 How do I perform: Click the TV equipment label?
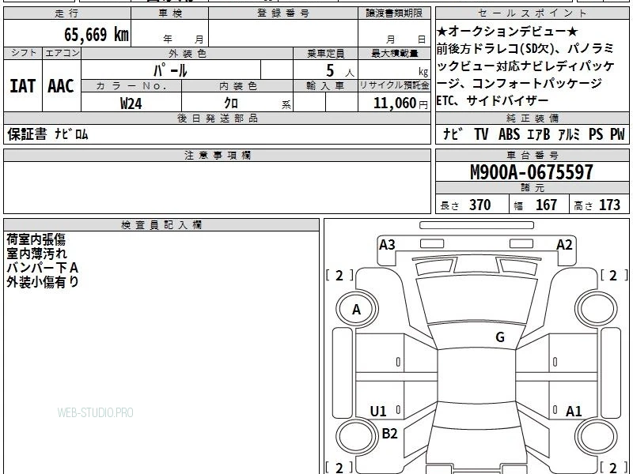click(x=481, y=134)
